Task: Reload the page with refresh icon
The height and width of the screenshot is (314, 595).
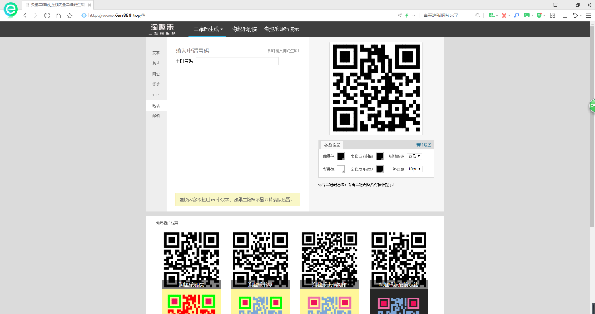Action: click(x=47, y=16)
